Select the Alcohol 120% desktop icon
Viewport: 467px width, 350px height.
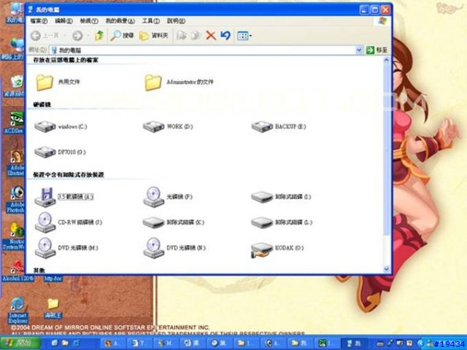[18, 271]
